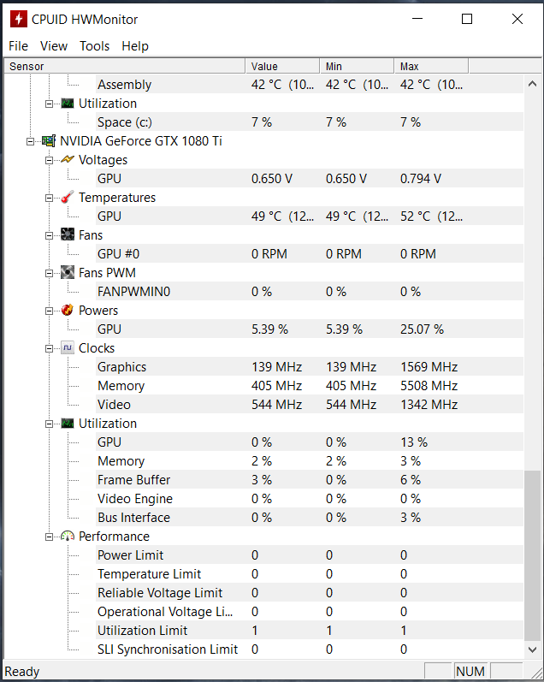Collapse the Performance tree section

50,537
